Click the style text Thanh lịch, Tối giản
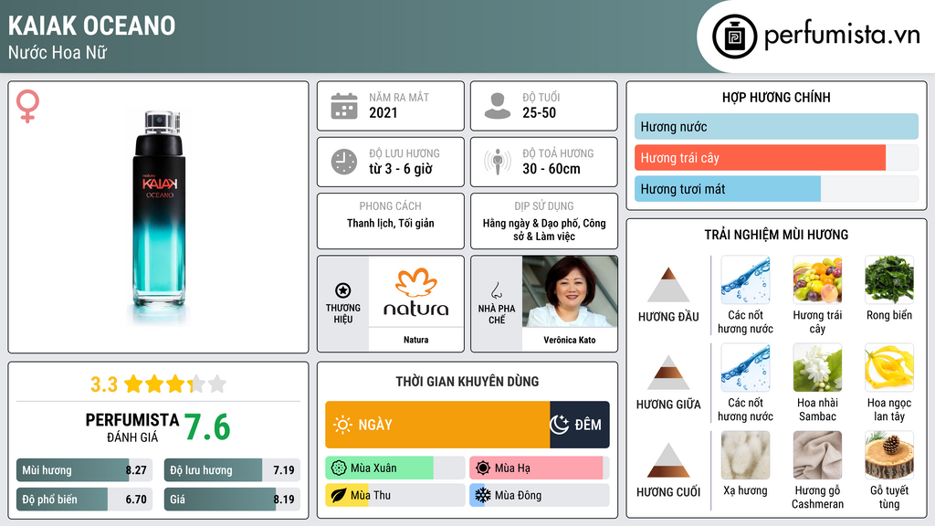Image resolution: width=935 pixels, height=526 pixels. tap(391, 223)
